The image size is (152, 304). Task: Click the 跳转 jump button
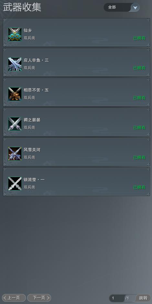pyautogui.click(x=143, y=298)
